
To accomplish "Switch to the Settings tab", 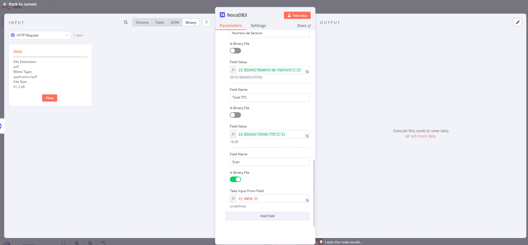I will pyautogui.click(x=258, y=26).
